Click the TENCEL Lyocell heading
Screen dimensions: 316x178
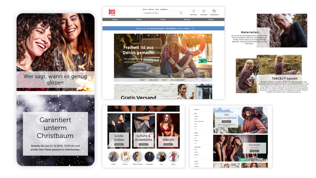tap(284, 78)
